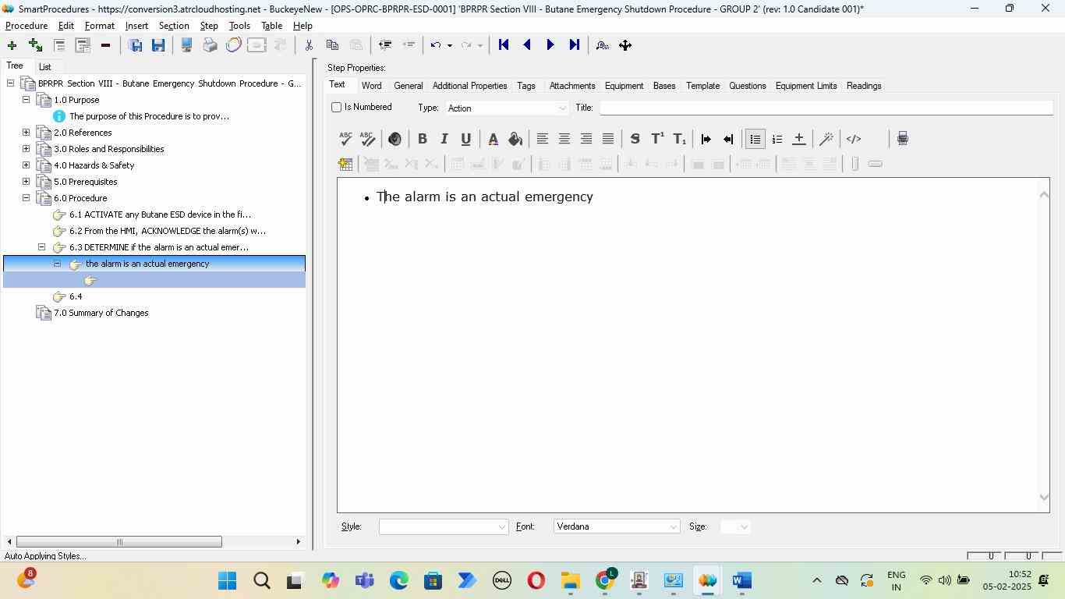Go to last step navigation icon
Viewport: 1065px width, 599px height.
[575, 45]
